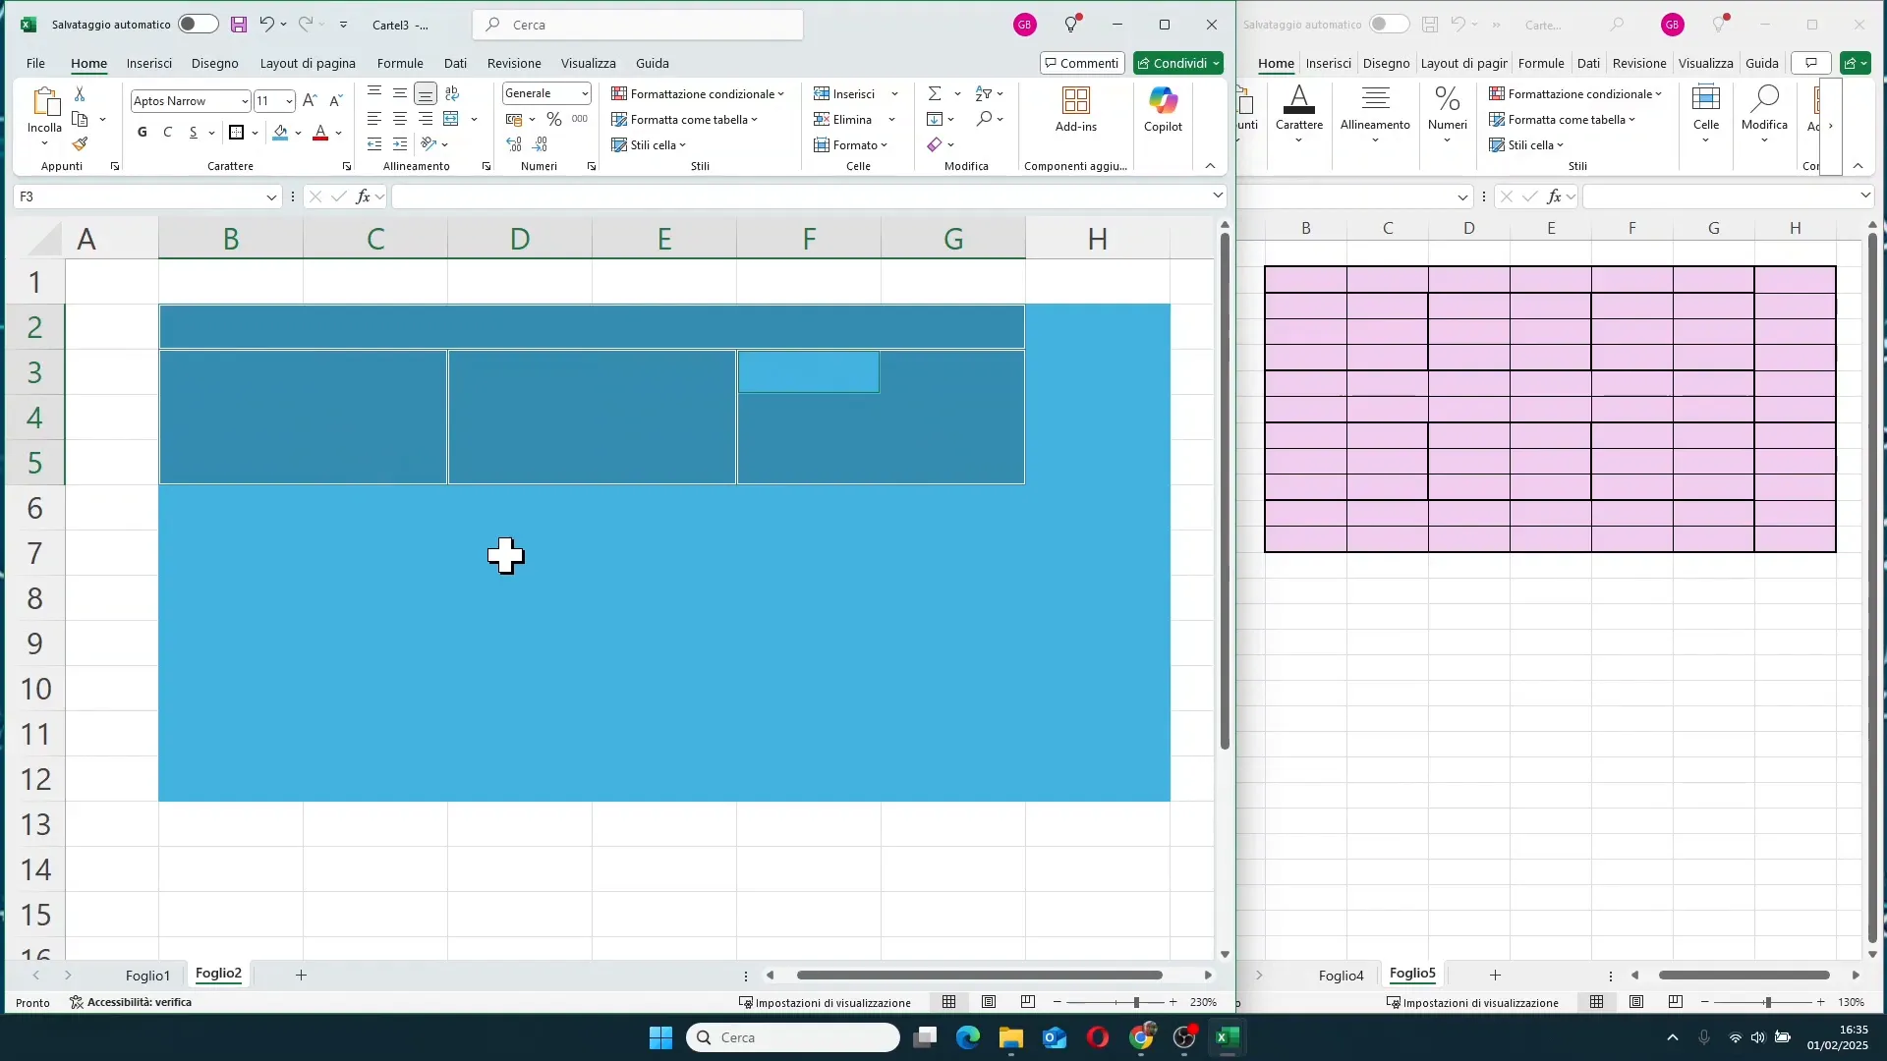Click the Cerca search box in title bar

pyautogui.click(x=638, y=25)
